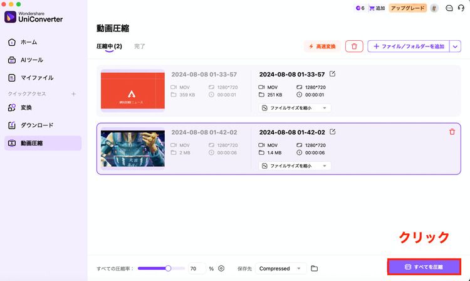
Task: Open the output folder icon
Action: [x=314, y=268]
